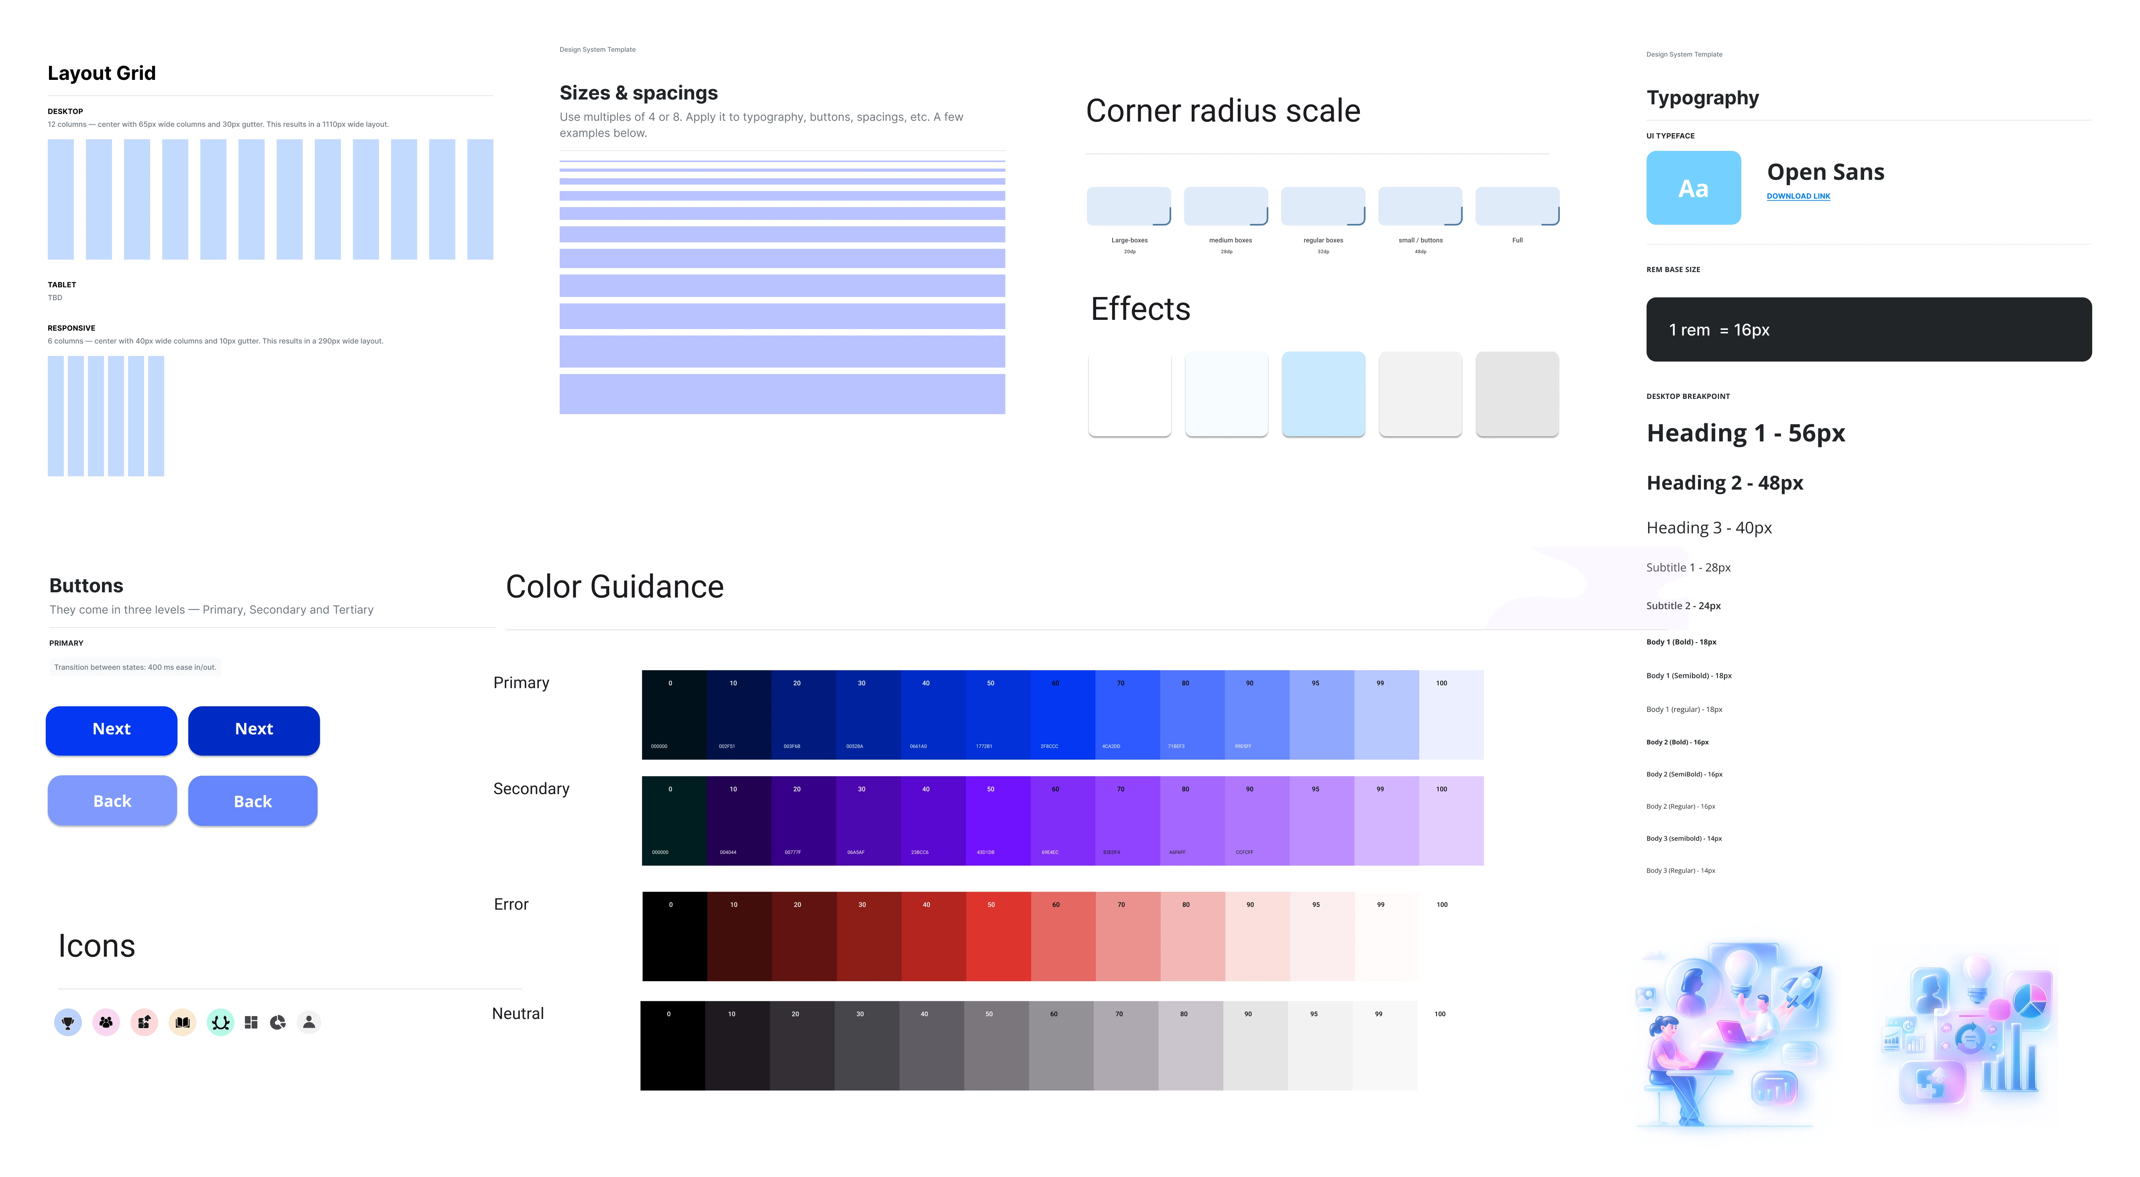This screenshot has height=1177, width=2140.
Task: Select the pie chart icon
Action: 278,1023
